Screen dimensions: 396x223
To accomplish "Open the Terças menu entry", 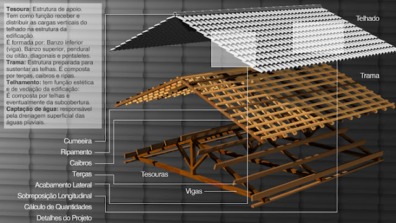I will pyautogui.click(x=82, y=174).
